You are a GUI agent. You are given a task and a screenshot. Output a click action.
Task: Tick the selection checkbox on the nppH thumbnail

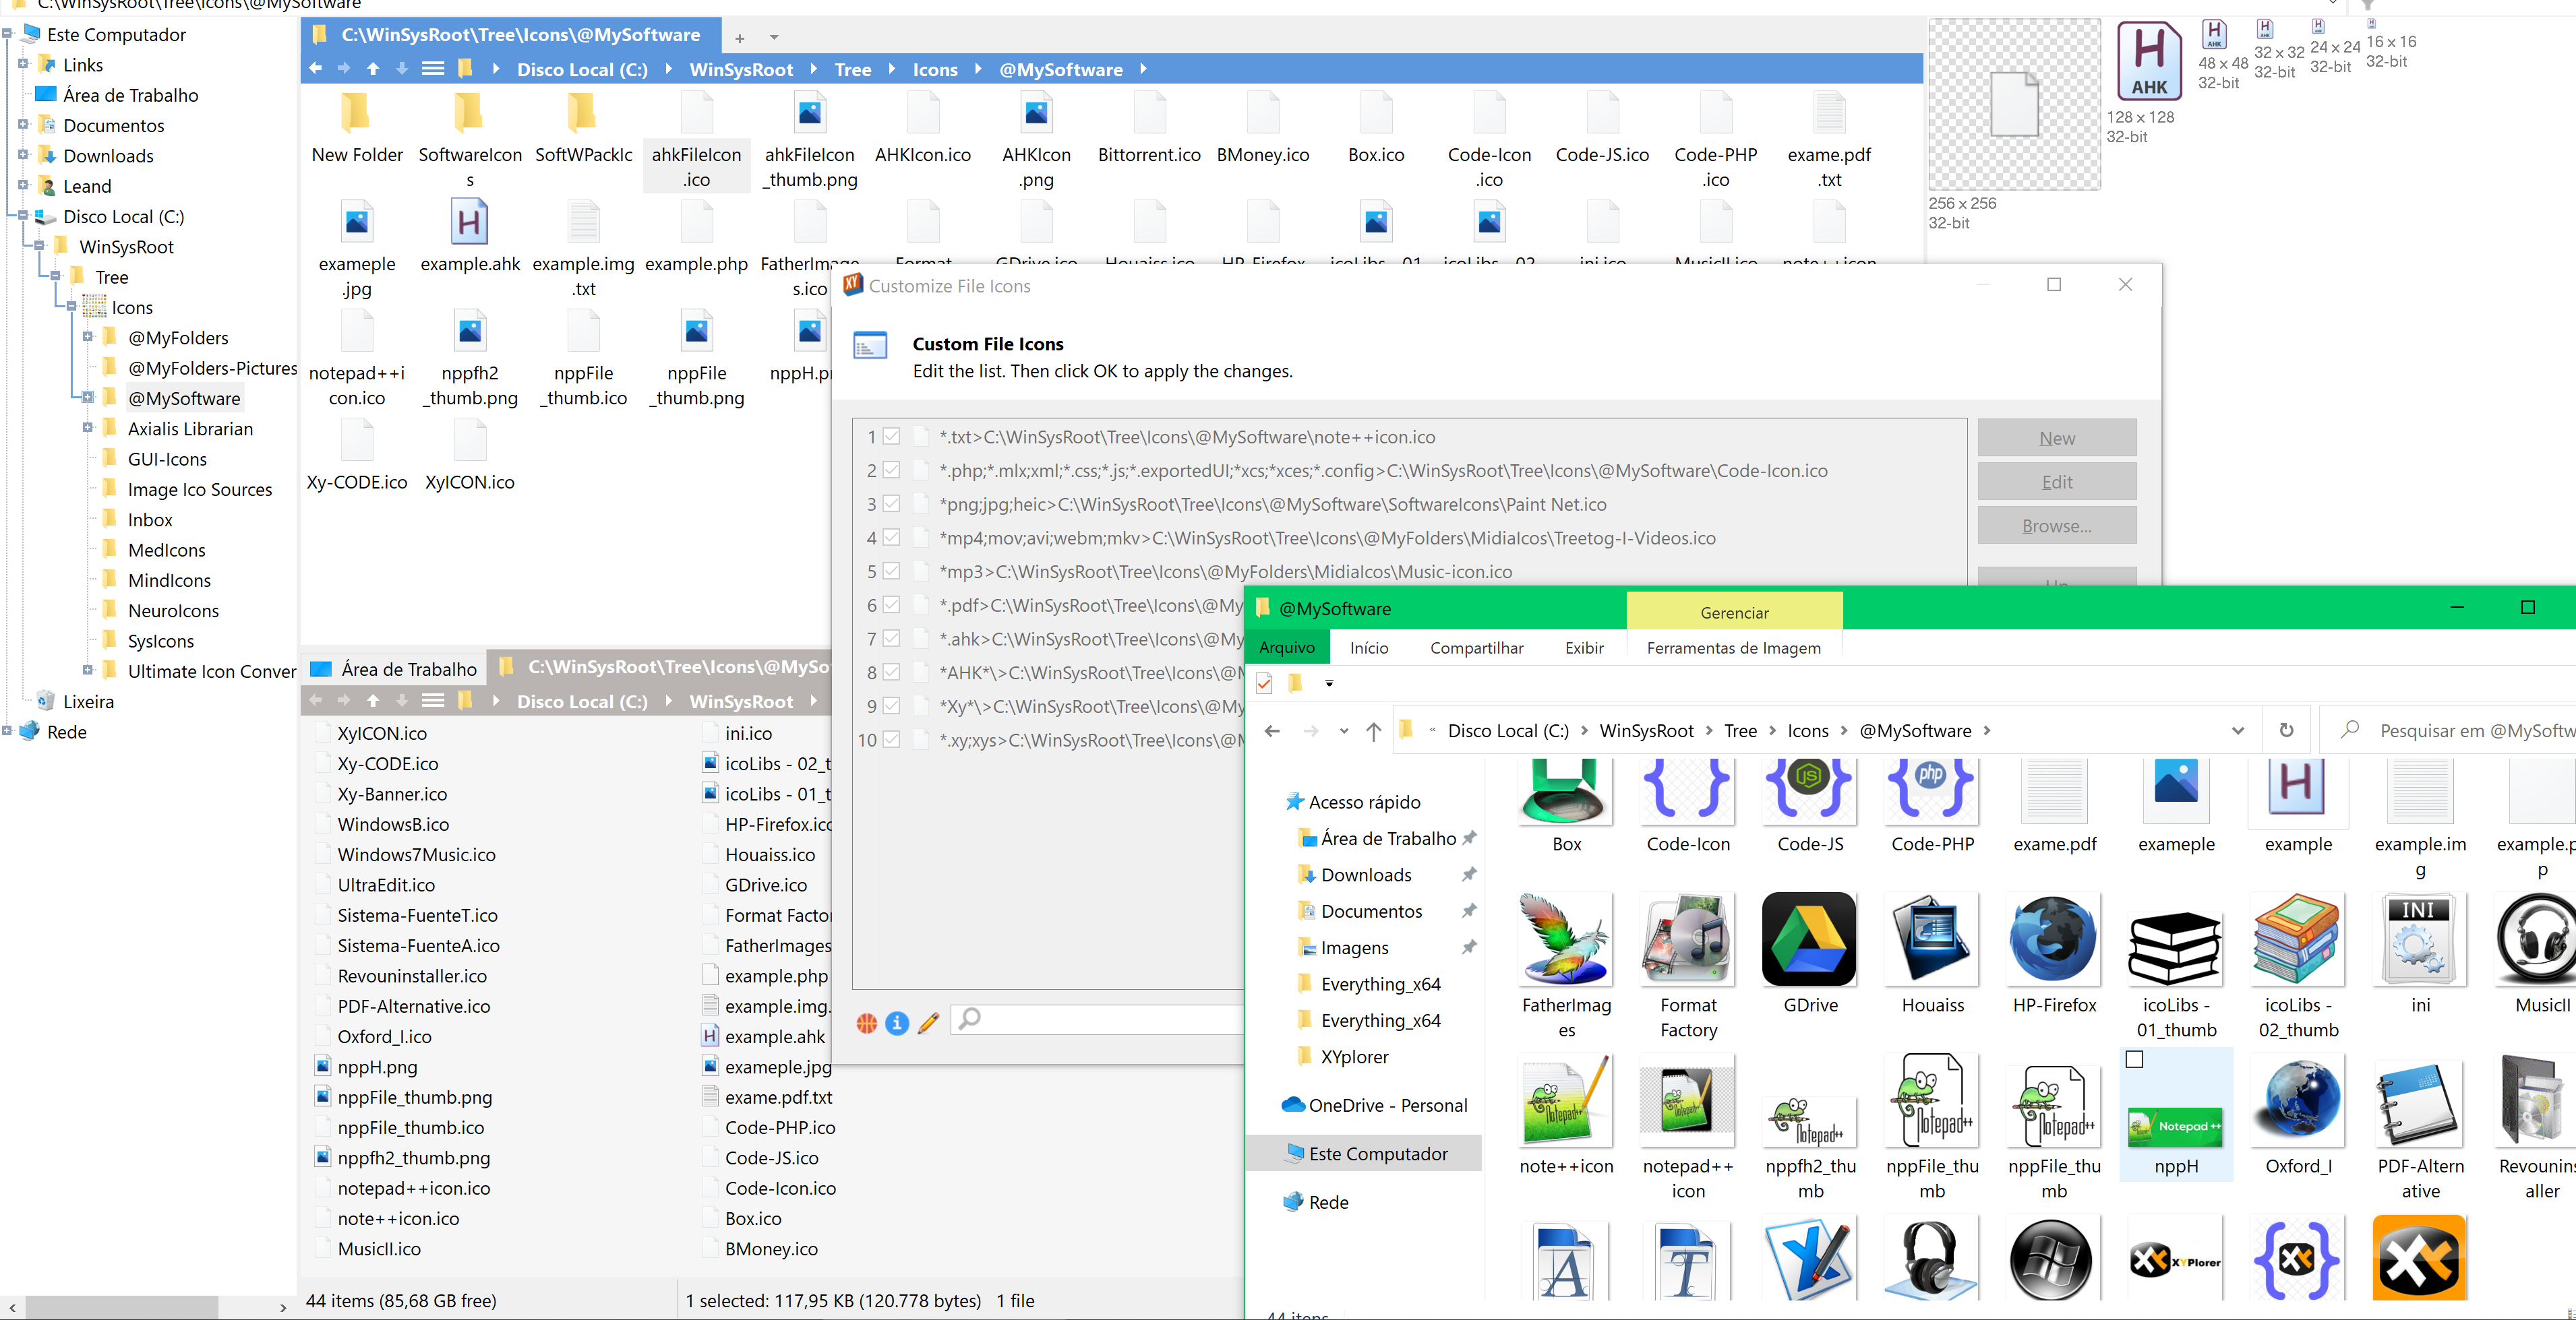tap(2134, 1059)
